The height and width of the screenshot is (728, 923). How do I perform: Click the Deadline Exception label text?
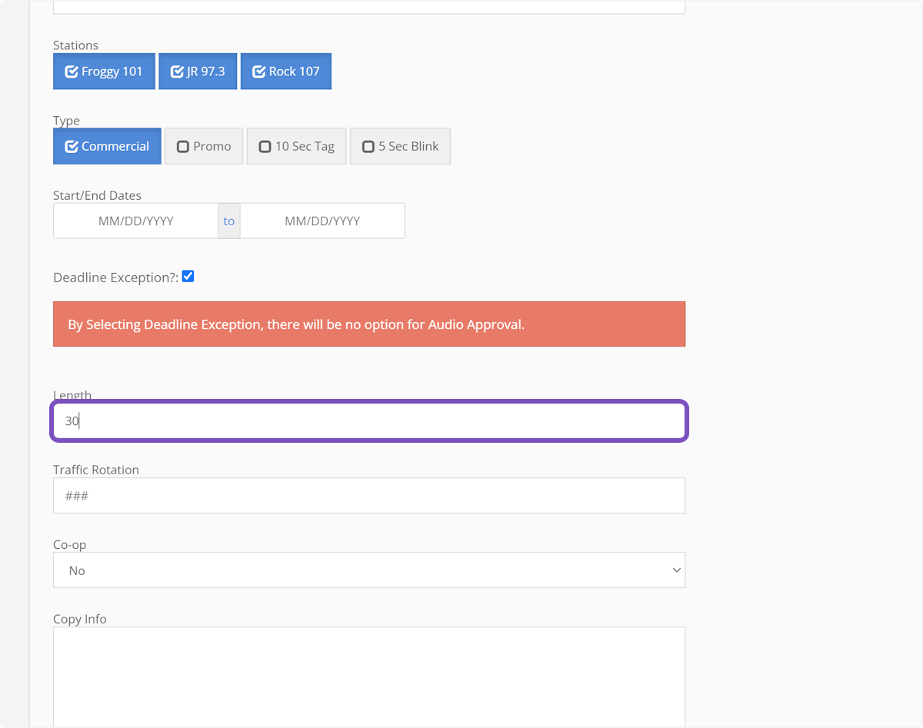pos(115,278)
